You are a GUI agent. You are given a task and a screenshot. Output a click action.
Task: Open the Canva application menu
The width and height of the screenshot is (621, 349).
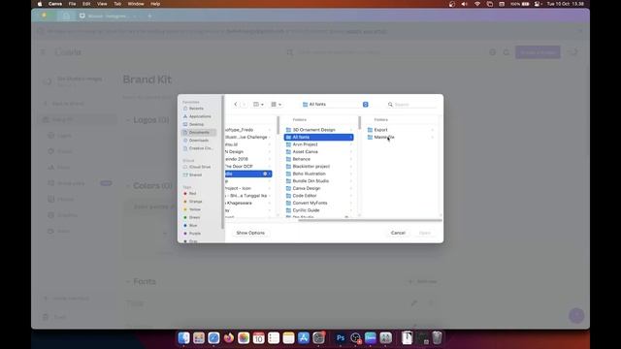tap(55, 4)
